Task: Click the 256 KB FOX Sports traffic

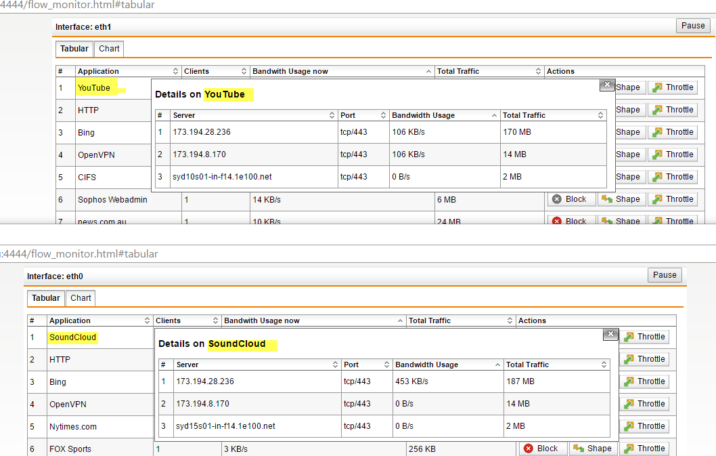Action: point(422,449)
